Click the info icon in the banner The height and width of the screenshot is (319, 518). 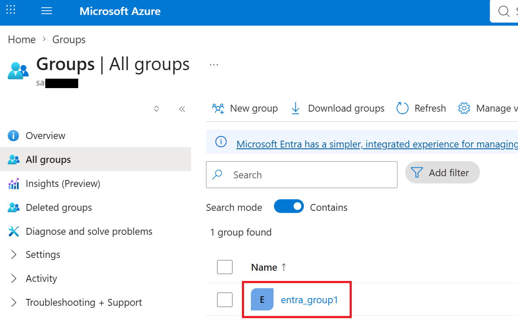221,142
